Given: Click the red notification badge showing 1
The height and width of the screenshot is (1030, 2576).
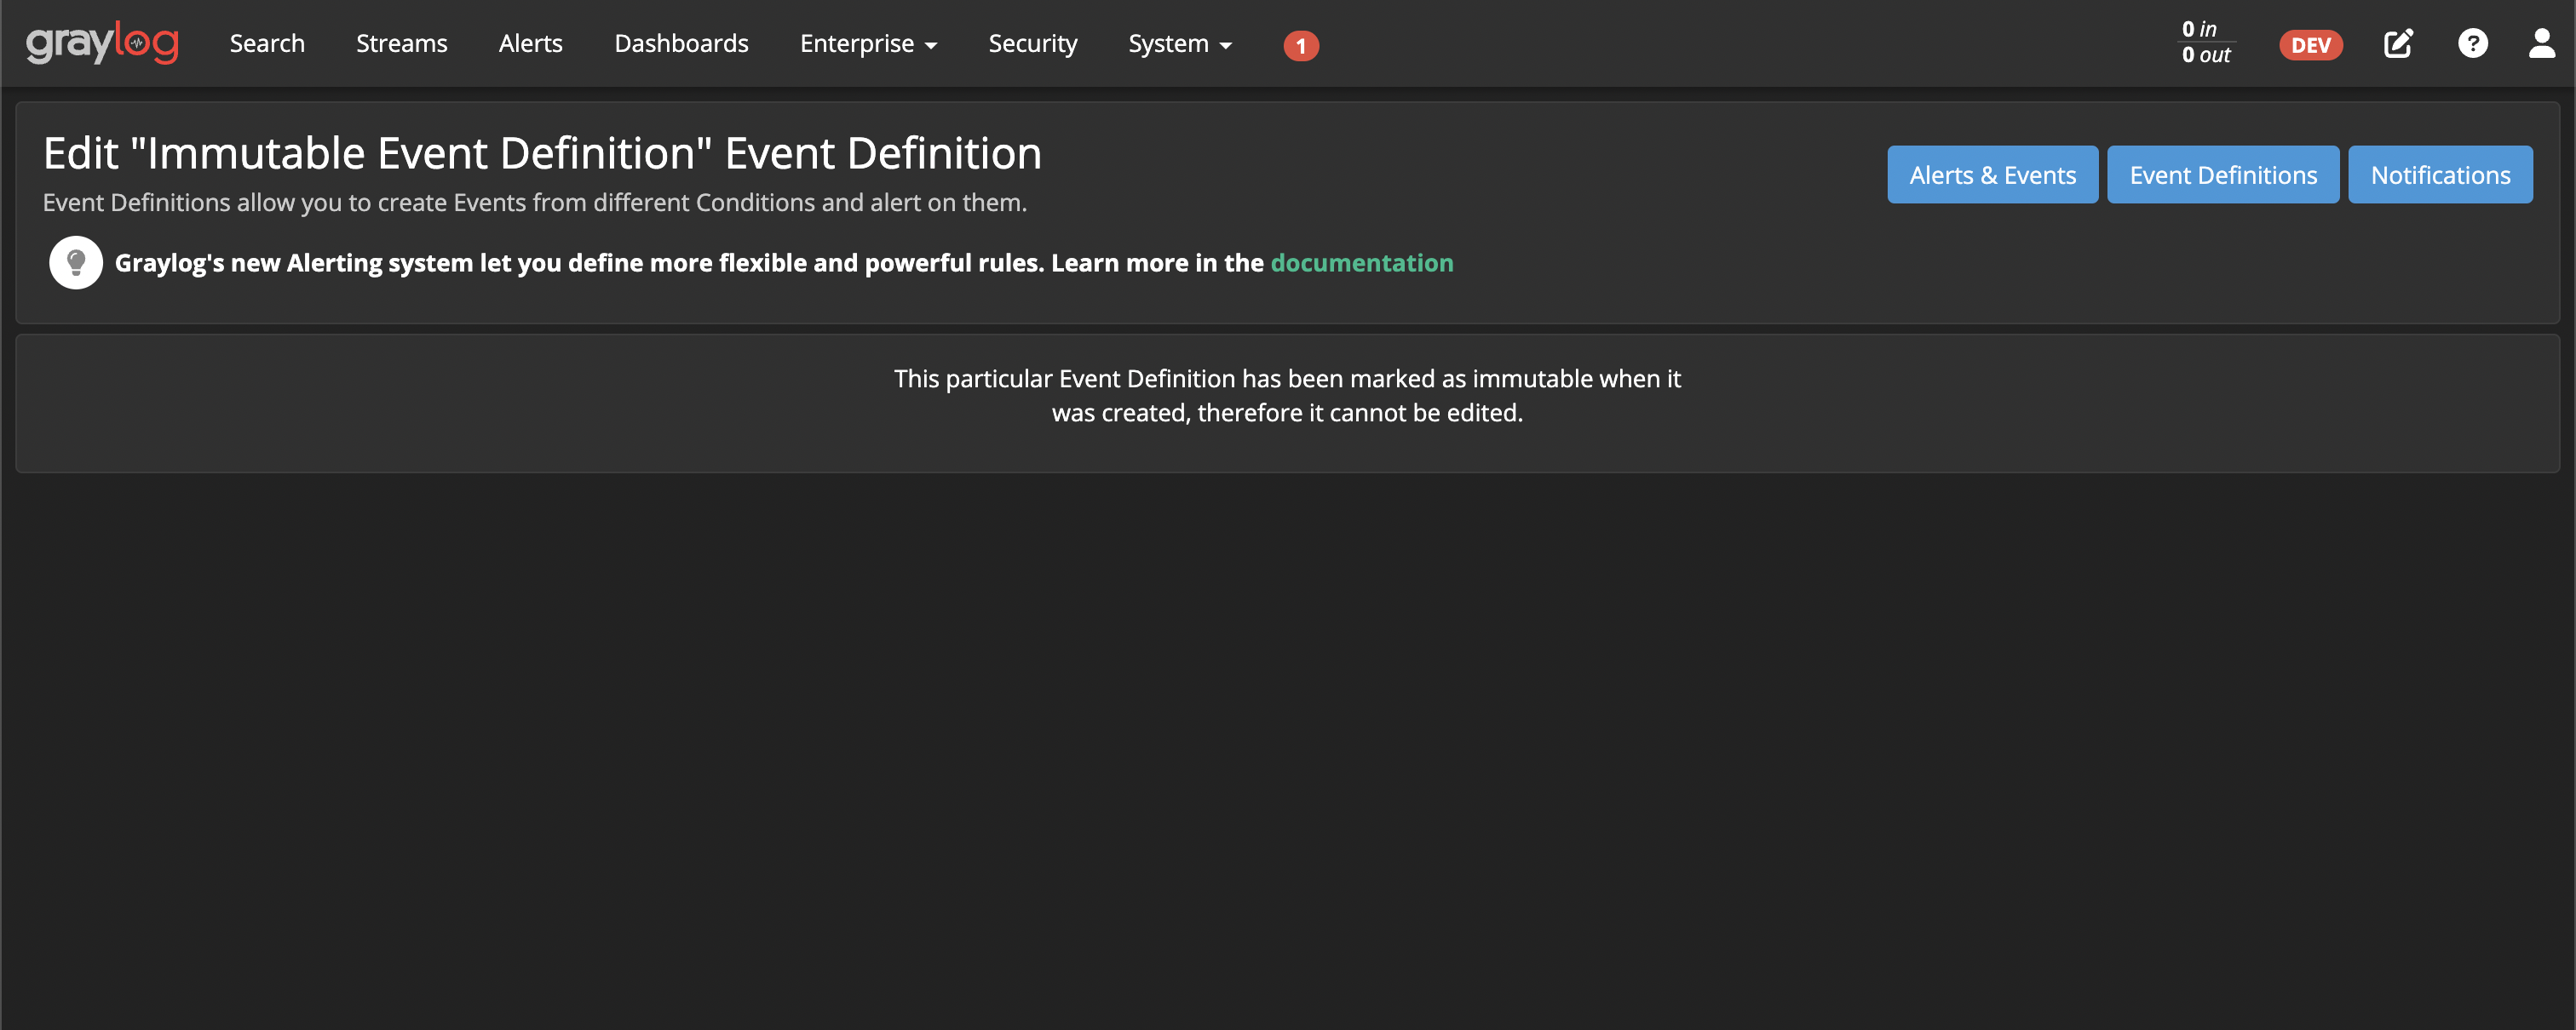Looking at the screenshot, I should 1300,45.
